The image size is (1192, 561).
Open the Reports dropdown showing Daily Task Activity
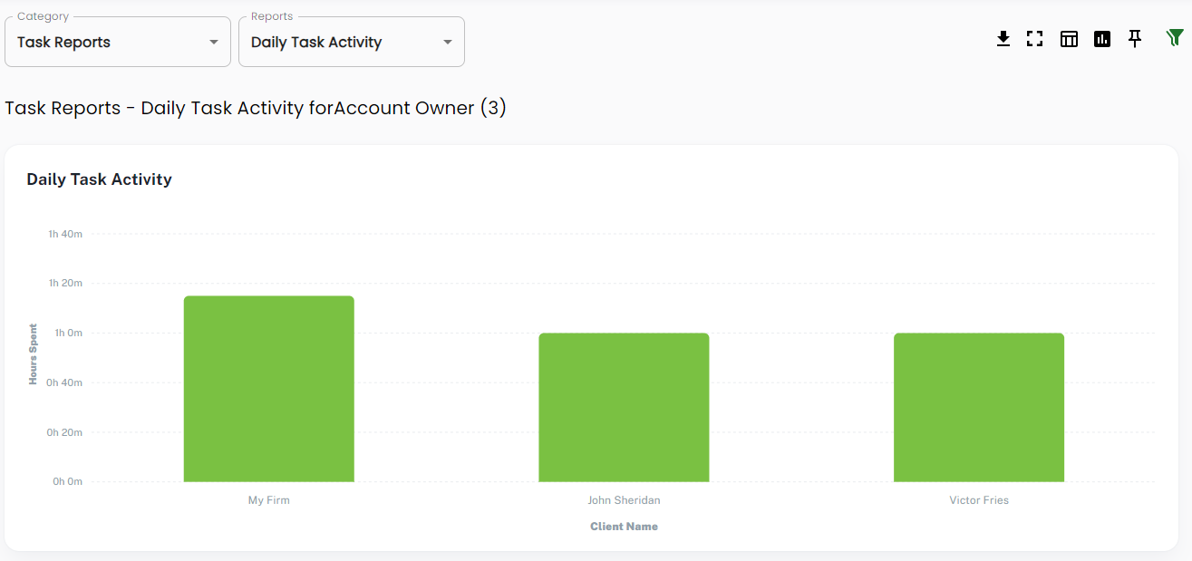click(352, 42)
